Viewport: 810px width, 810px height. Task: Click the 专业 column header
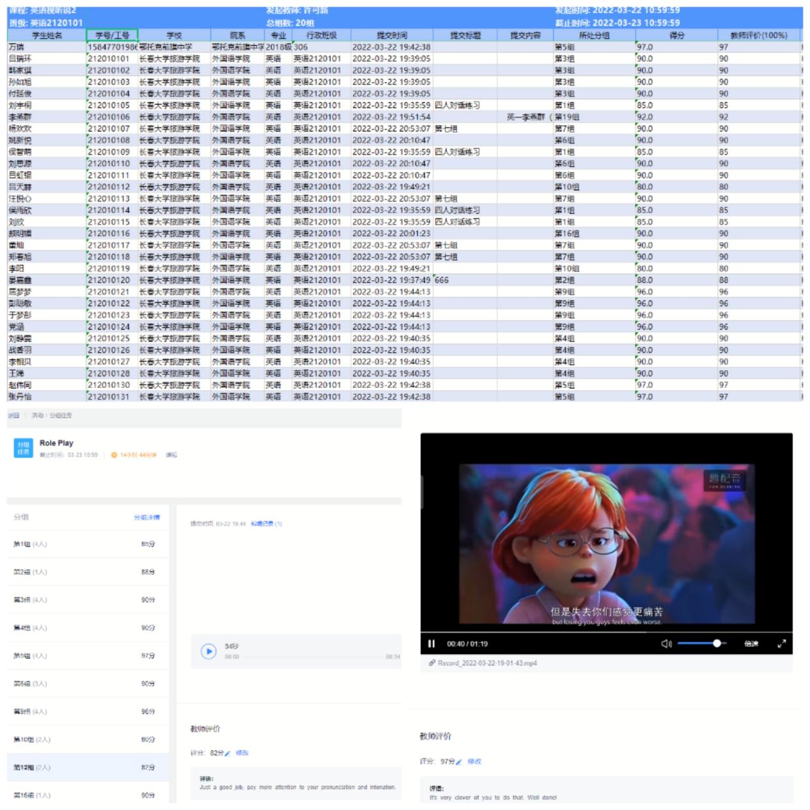278,35
